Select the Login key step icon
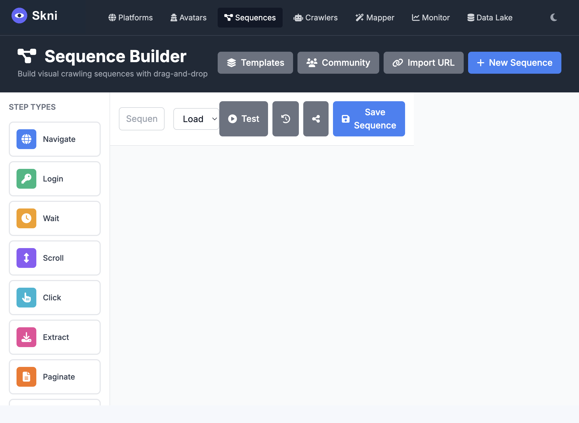This screenshot has height=423, width=579. tap(26, 179)
